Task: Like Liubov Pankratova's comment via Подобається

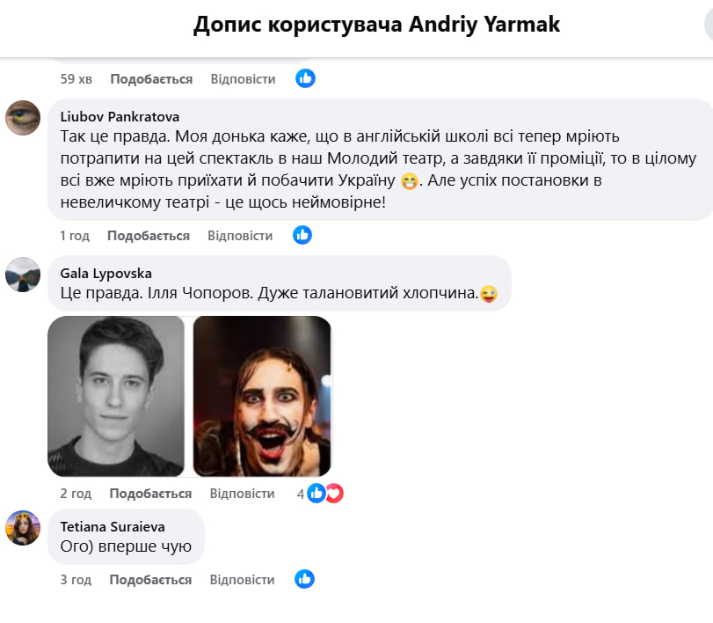Action: click(149, 236)
